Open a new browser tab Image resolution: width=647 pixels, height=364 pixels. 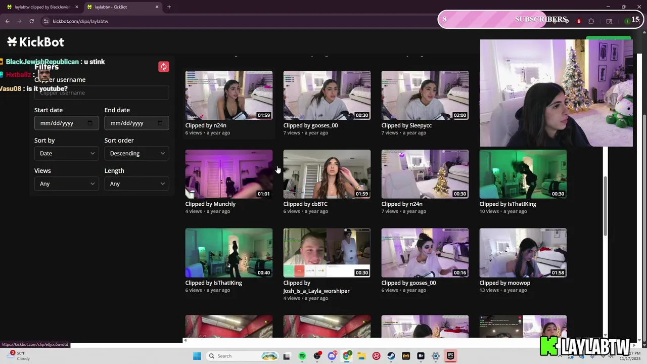pos(169,7)
